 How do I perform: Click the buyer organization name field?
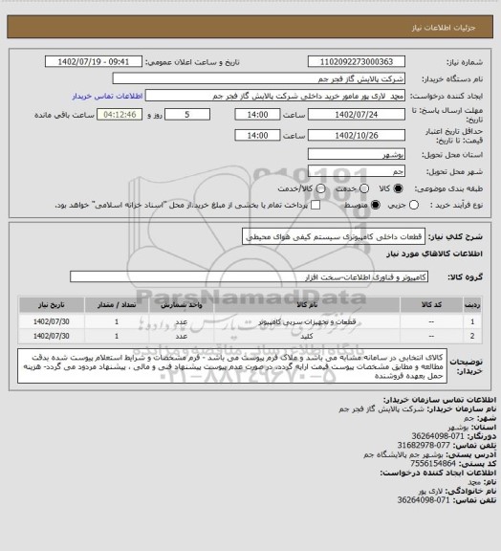click(258, 78)
